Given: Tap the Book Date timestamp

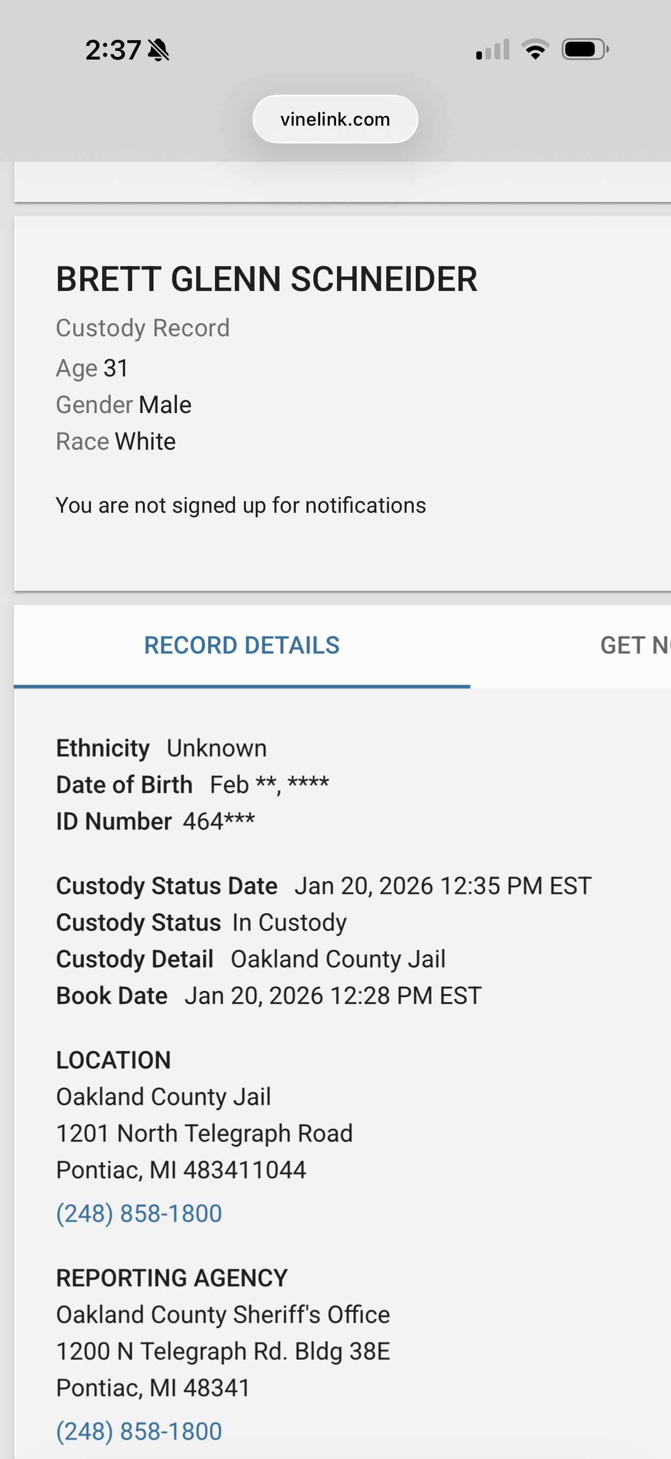Looking at the screenshot, I should tap(332, 996).
